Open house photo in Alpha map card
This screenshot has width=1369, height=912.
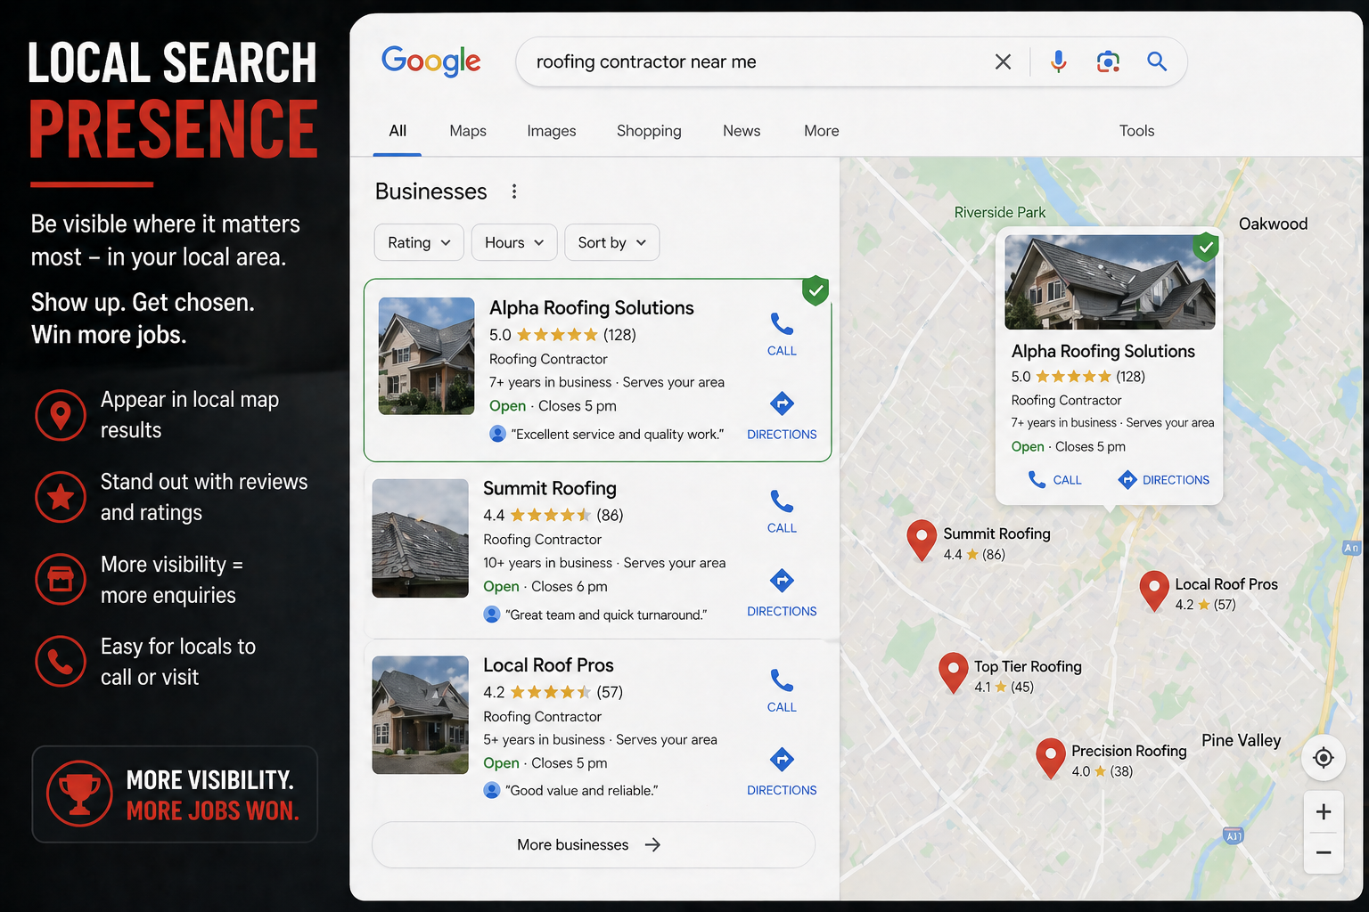[x=1110, y=281]
